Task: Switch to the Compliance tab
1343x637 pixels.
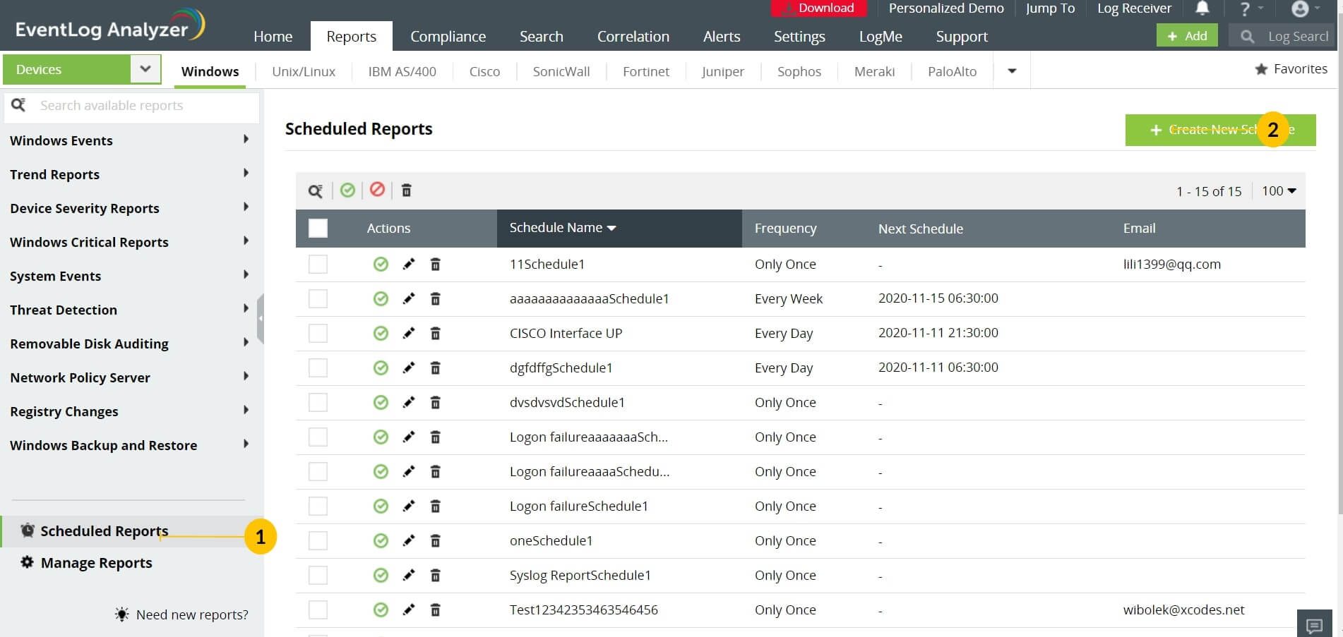Action: 448,37
